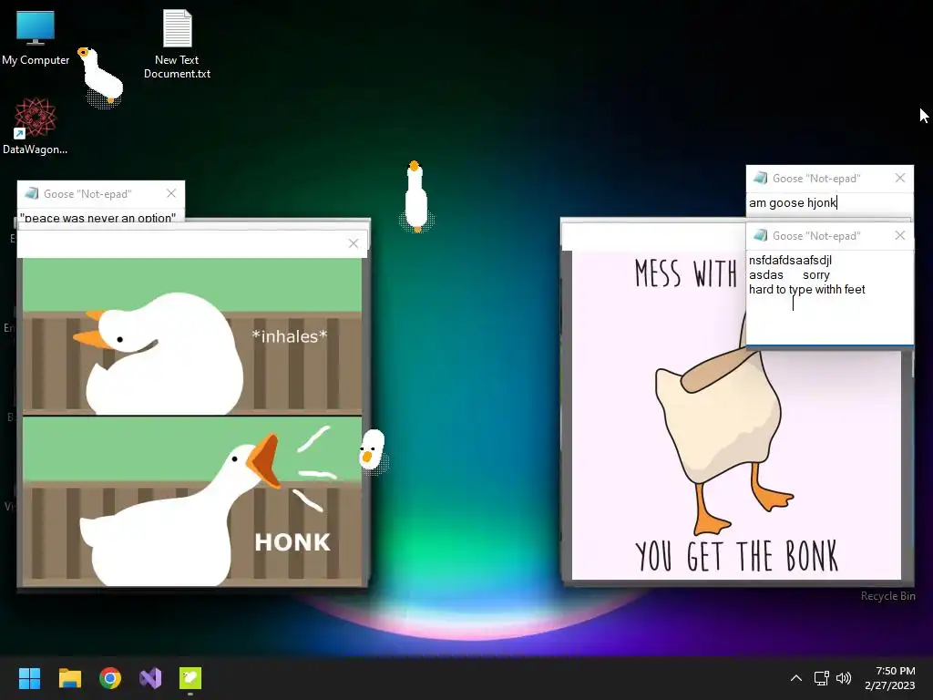Image resolution: width=933 pixels, height=700 pixels.
Task: Close the "peace was never an option" Not-epad
Action: click(171, 193)
